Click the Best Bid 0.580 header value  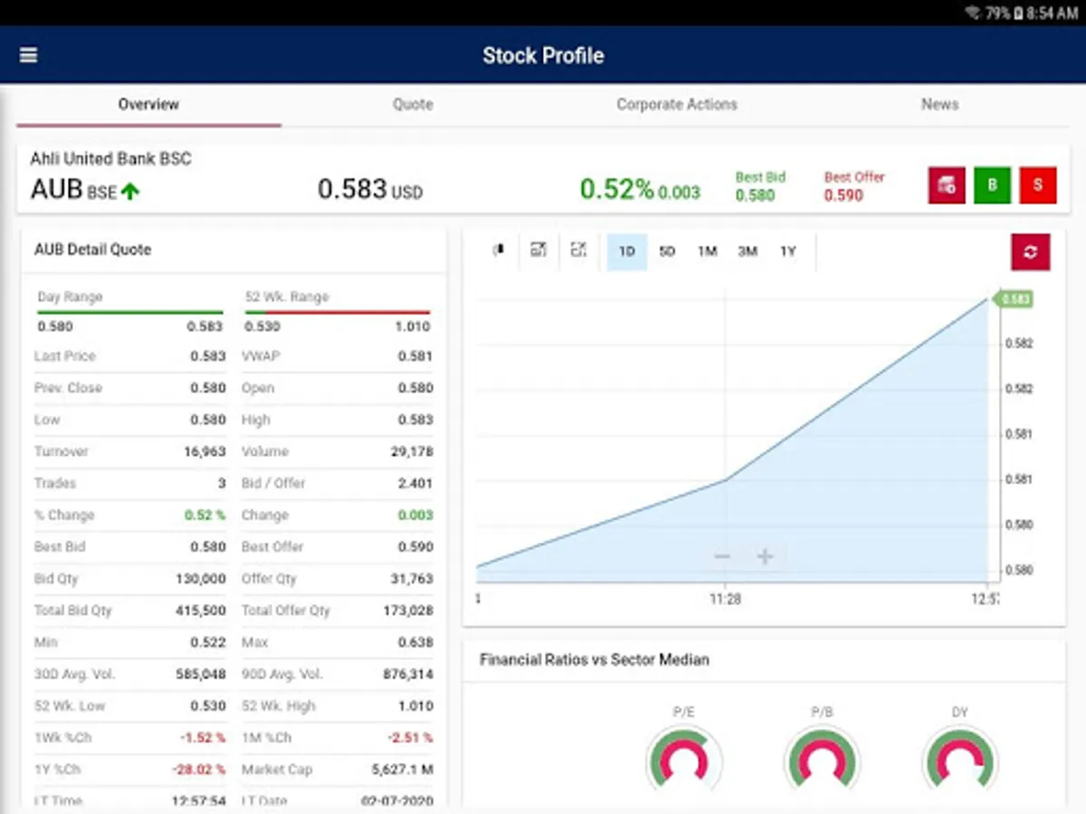coord(755,195)
